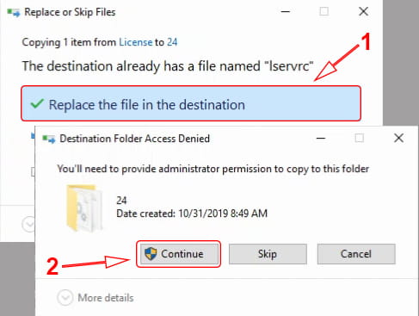Screen dimensions: 419x316
Task: Close the Destination Folder Access Denied dialog
Action: pos(398,138)
